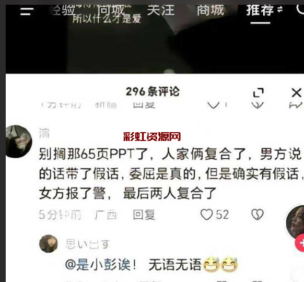
Task: Share the partially hidden top comment
Action: tap(296, 105)
